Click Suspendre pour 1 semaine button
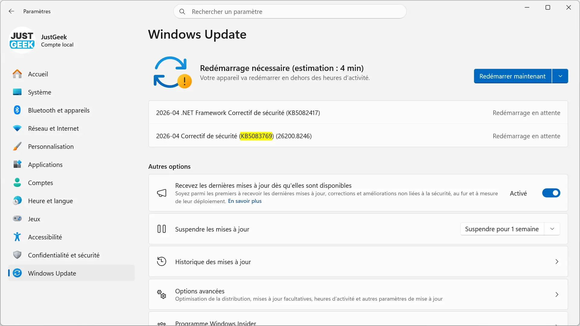The width and height of the screenshot is (580, 326). tap(502, 229)
